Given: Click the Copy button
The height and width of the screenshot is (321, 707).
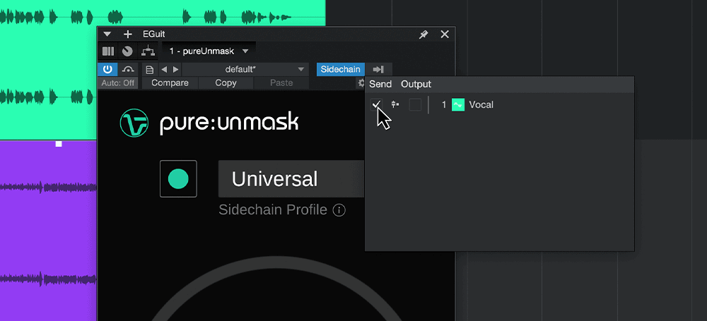Looking at the screenshot, I should tap(226, 83).
